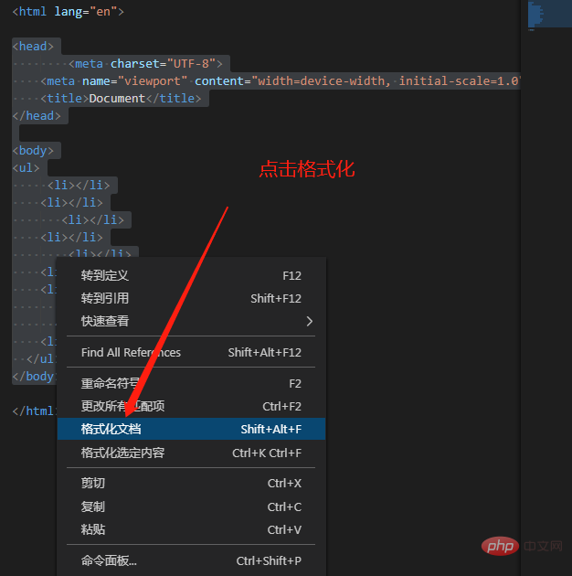The width and height of the screenshot is (572, 576).
Task: Click the <ul> opening tag
Action: point(26,167)
